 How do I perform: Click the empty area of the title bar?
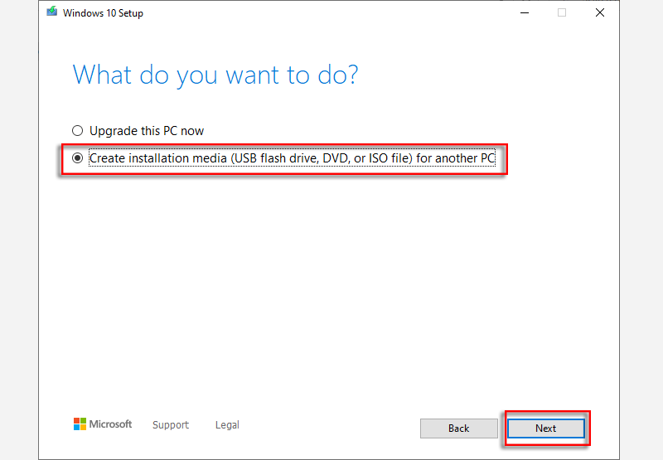[331, 12]
